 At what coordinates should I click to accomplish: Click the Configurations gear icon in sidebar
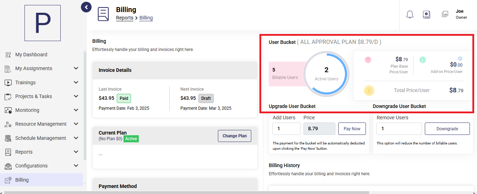click(x=8, y=166)
